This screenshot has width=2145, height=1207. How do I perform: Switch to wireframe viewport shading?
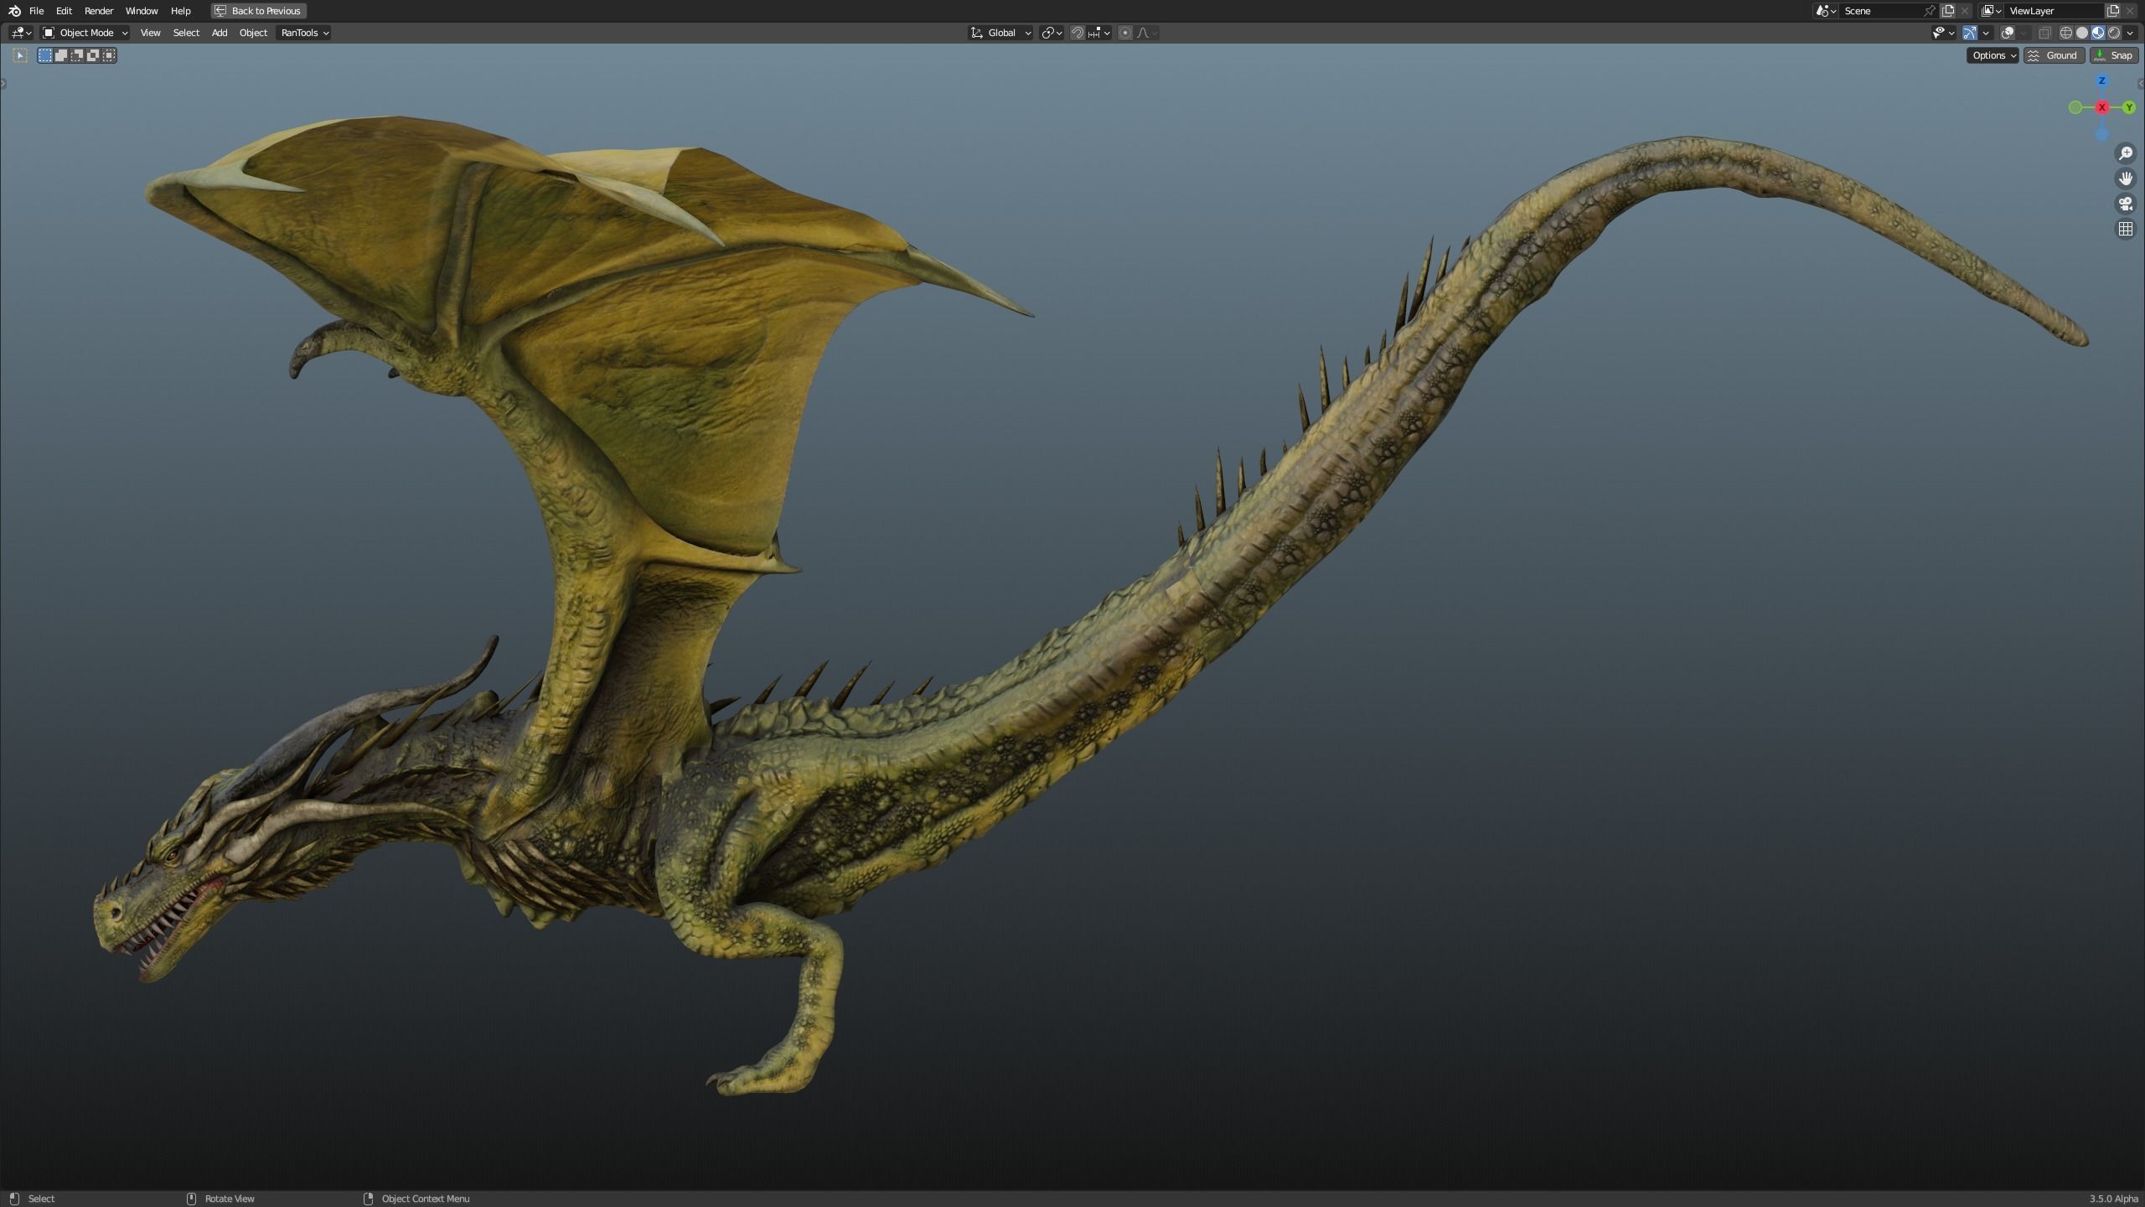pos(2066,33)
